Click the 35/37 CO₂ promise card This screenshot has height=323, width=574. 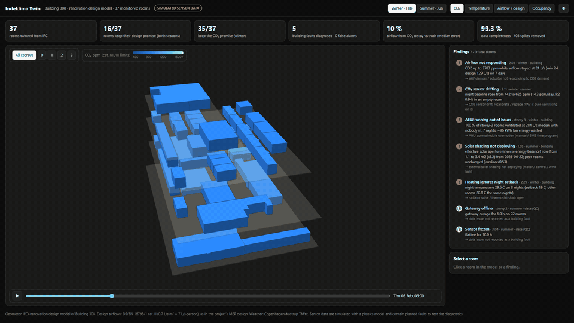(240, 31)
